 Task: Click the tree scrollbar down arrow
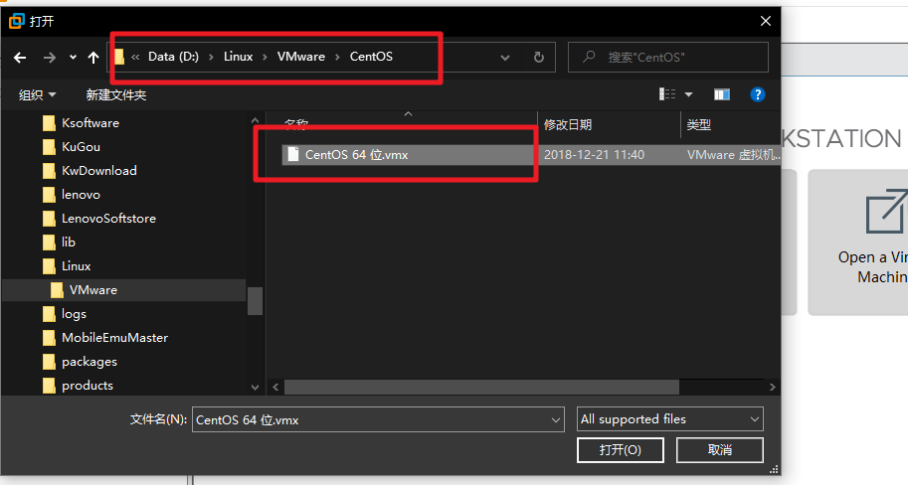(x=255, y=388)
